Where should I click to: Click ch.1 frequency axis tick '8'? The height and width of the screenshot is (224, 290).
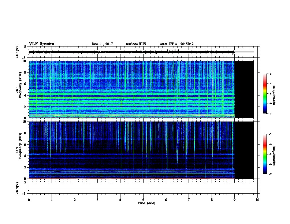(x=26, y=72)
